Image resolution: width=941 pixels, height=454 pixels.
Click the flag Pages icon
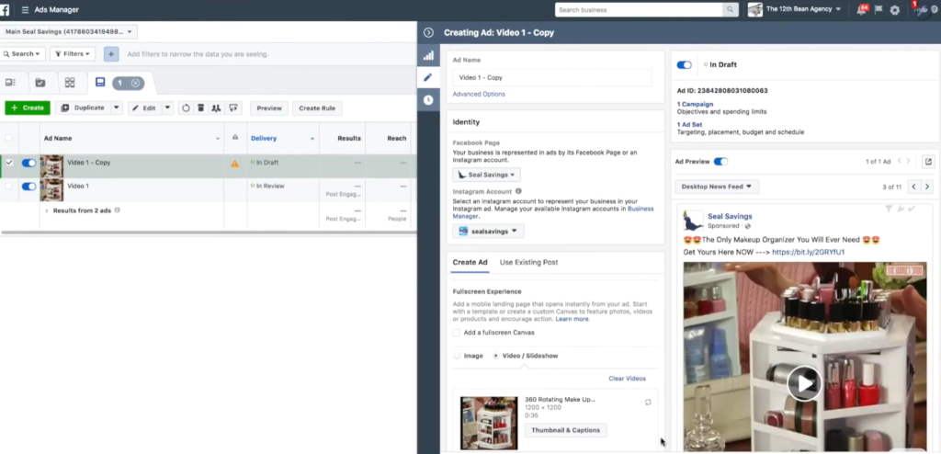pos(879,10)
